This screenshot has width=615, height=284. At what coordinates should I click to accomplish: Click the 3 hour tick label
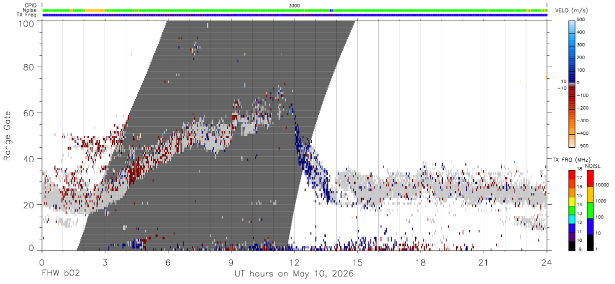pyautogui.click(x=105, y=262)
